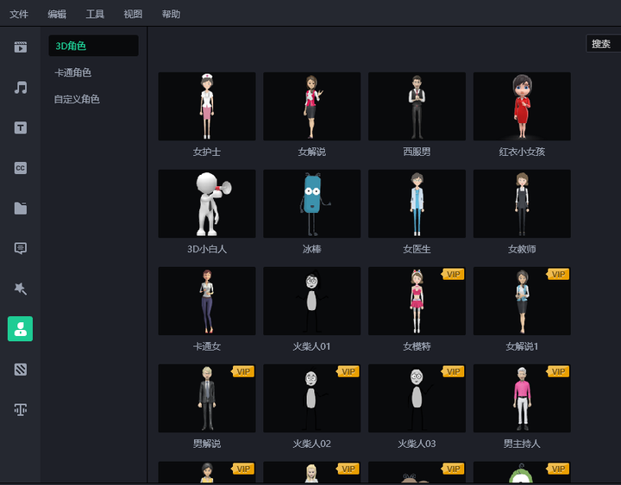Image resolution: width=621 pixels, height=485 pixels.
Task: Select the 女教师 character
Action: coord(522,203)
